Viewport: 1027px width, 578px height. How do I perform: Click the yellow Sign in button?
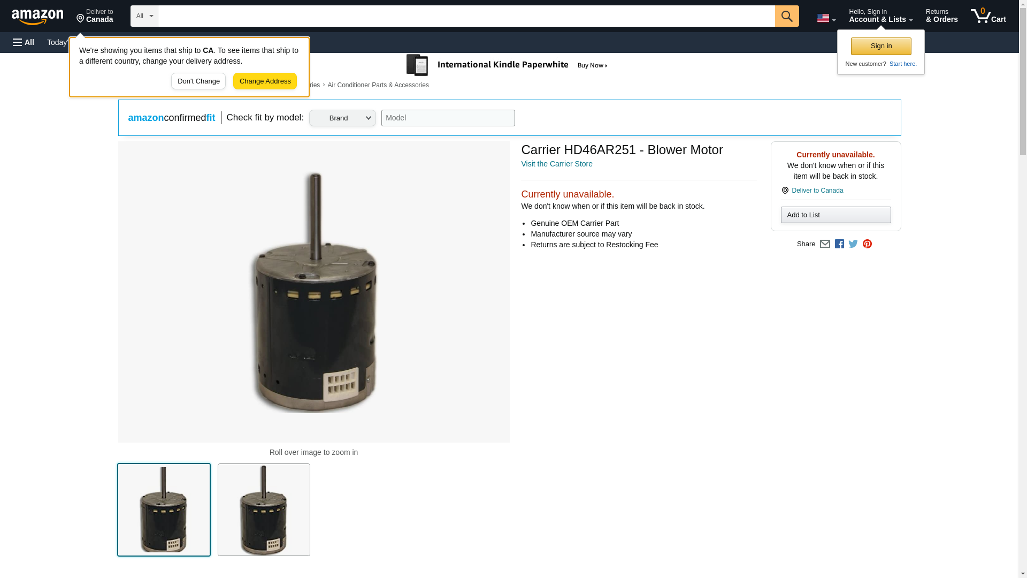coord(881,46)
